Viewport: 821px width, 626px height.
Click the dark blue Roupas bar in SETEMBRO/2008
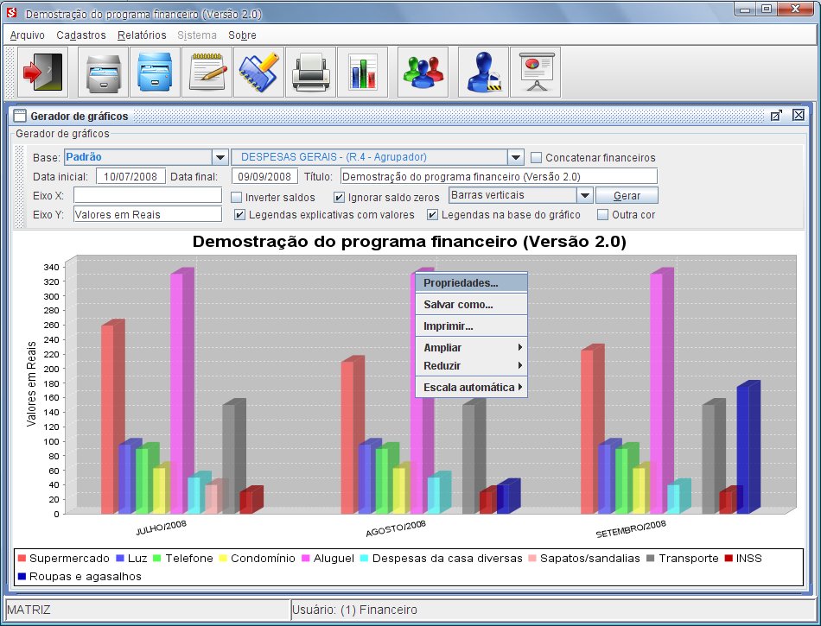[x=748, y=447]
